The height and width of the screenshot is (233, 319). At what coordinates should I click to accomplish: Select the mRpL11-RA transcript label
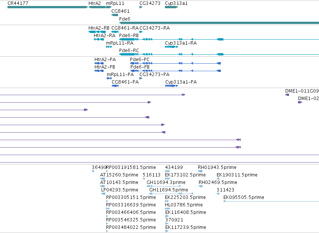point(120,43)
